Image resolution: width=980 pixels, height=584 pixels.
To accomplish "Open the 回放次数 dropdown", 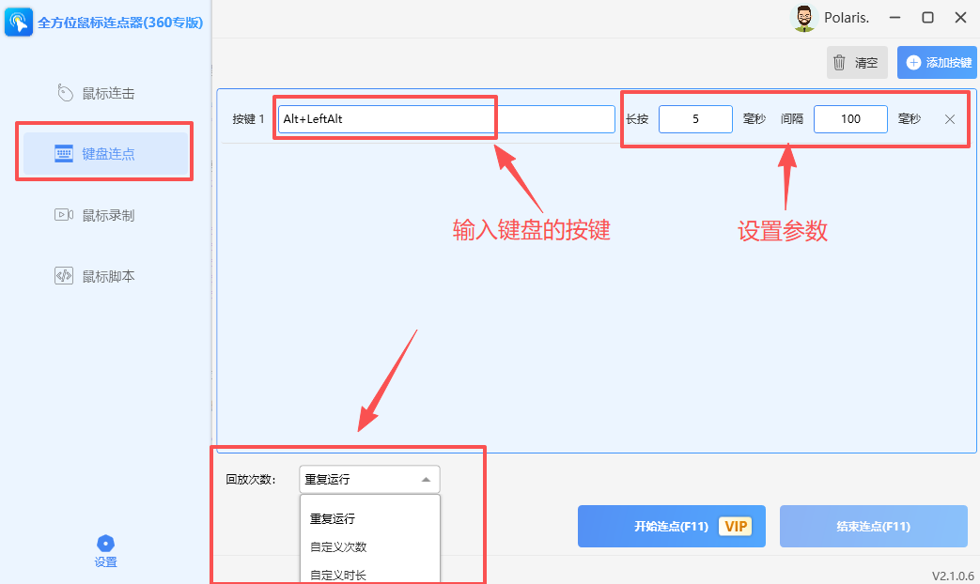I will pyautogui.click(x=368, y=479).
